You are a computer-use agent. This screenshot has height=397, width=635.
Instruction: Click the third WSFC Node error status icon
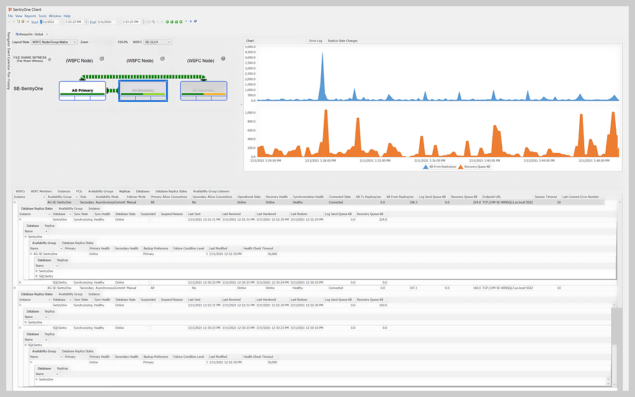223,58
